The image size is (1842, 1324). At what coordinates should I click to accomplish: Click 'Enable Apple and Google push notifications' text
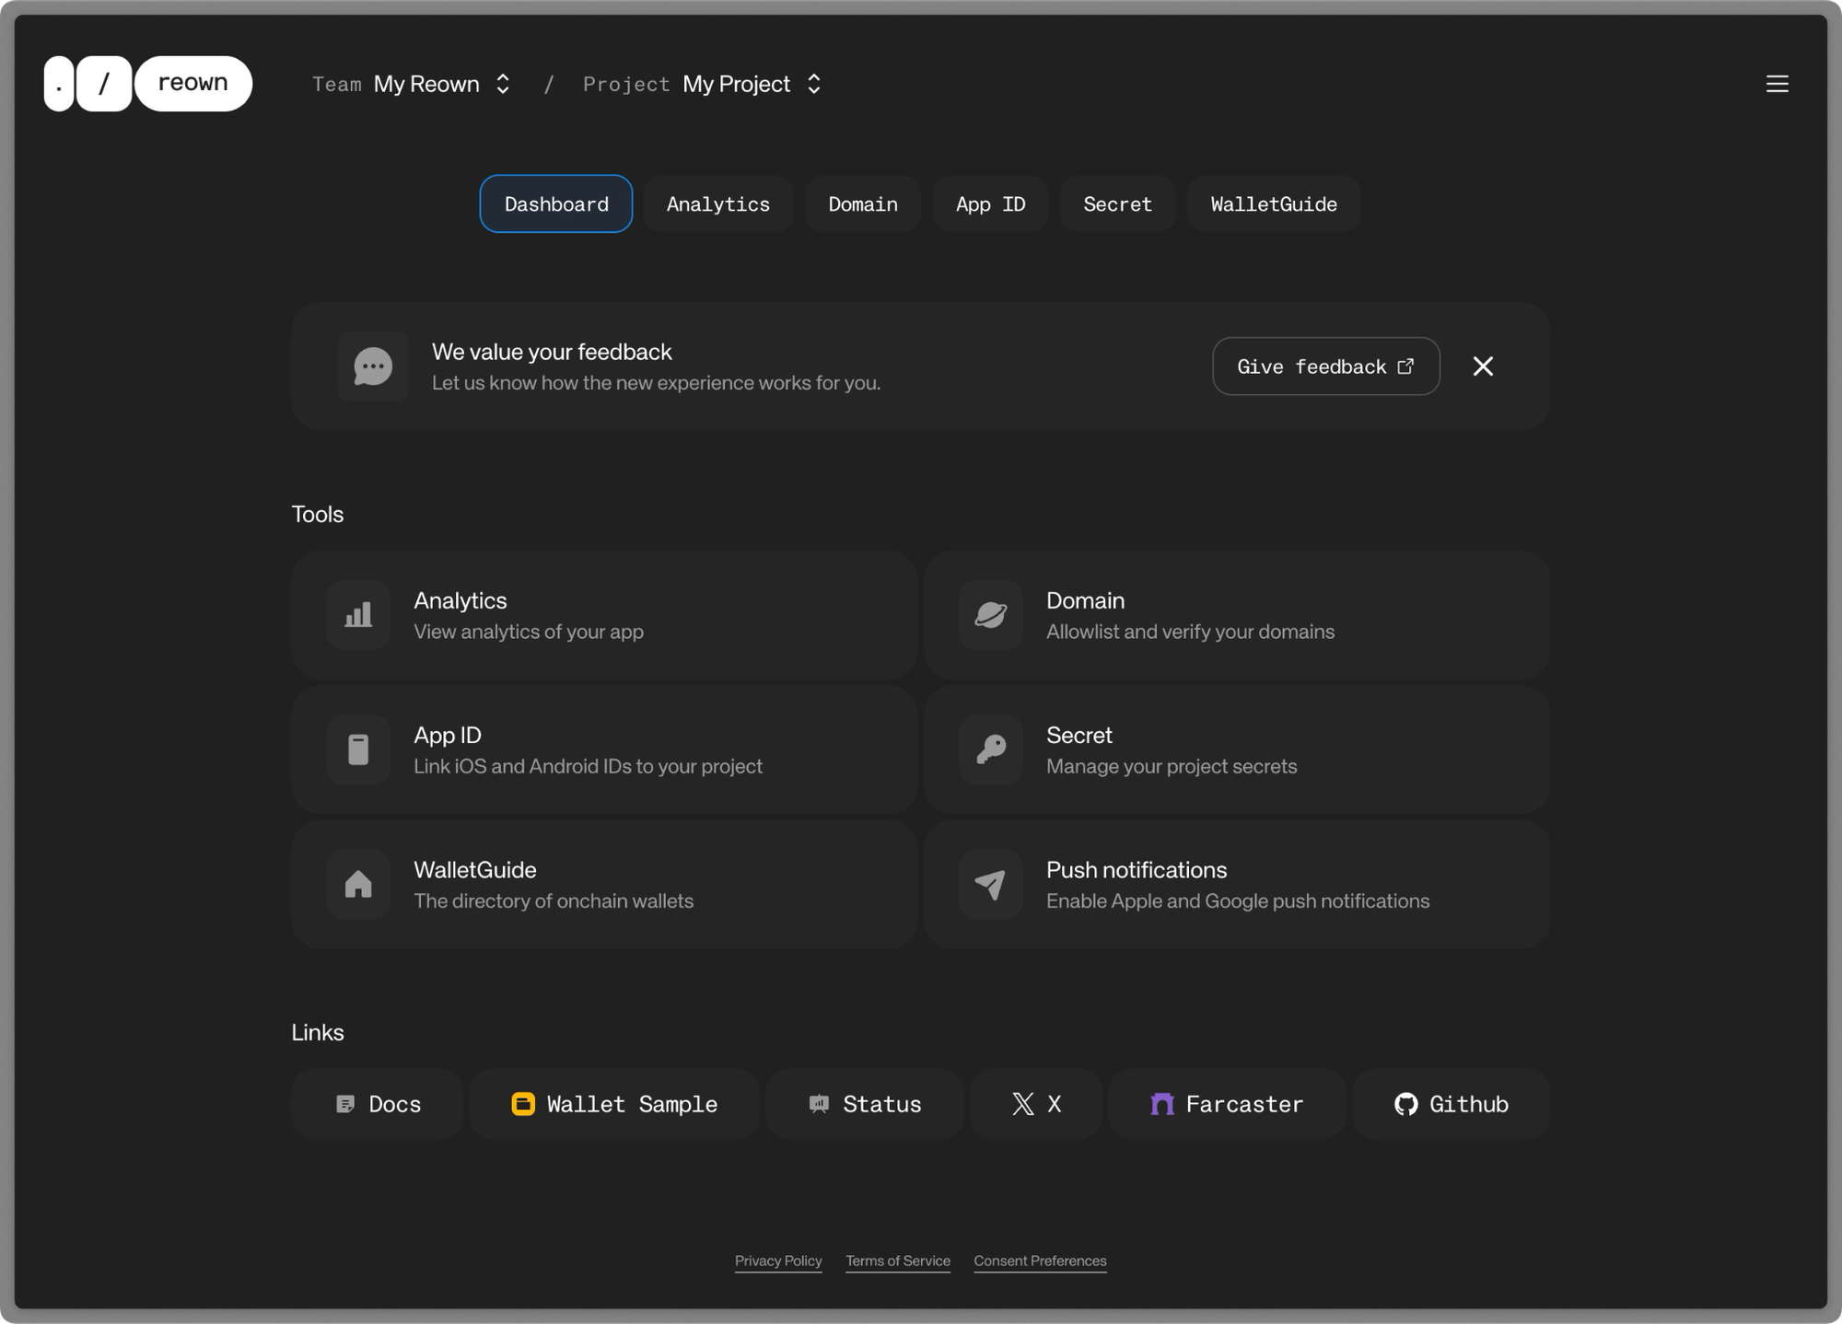(x=1238, y=900)
